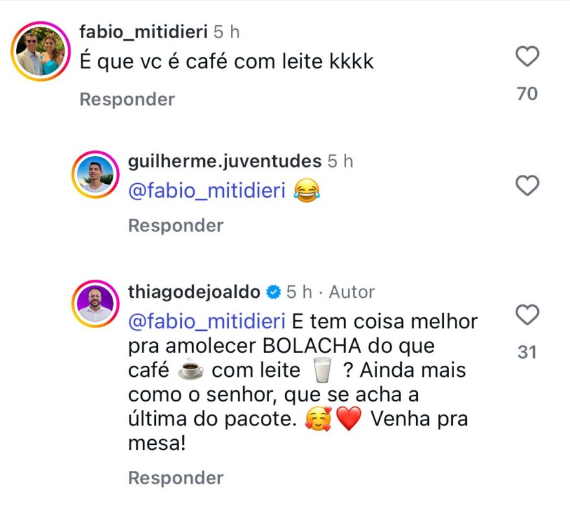Viewport: 570px width, 518px height.
Task: Click @fabio_mitidieri mention in thiagodejoaldo's reply
Action: coord(207,321)
